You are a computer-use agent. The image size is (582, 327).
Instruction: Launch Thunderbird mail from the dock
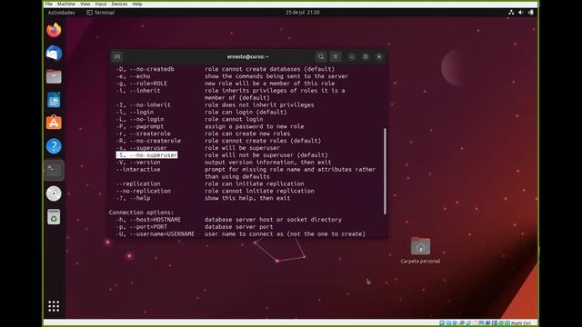[54, 54]
